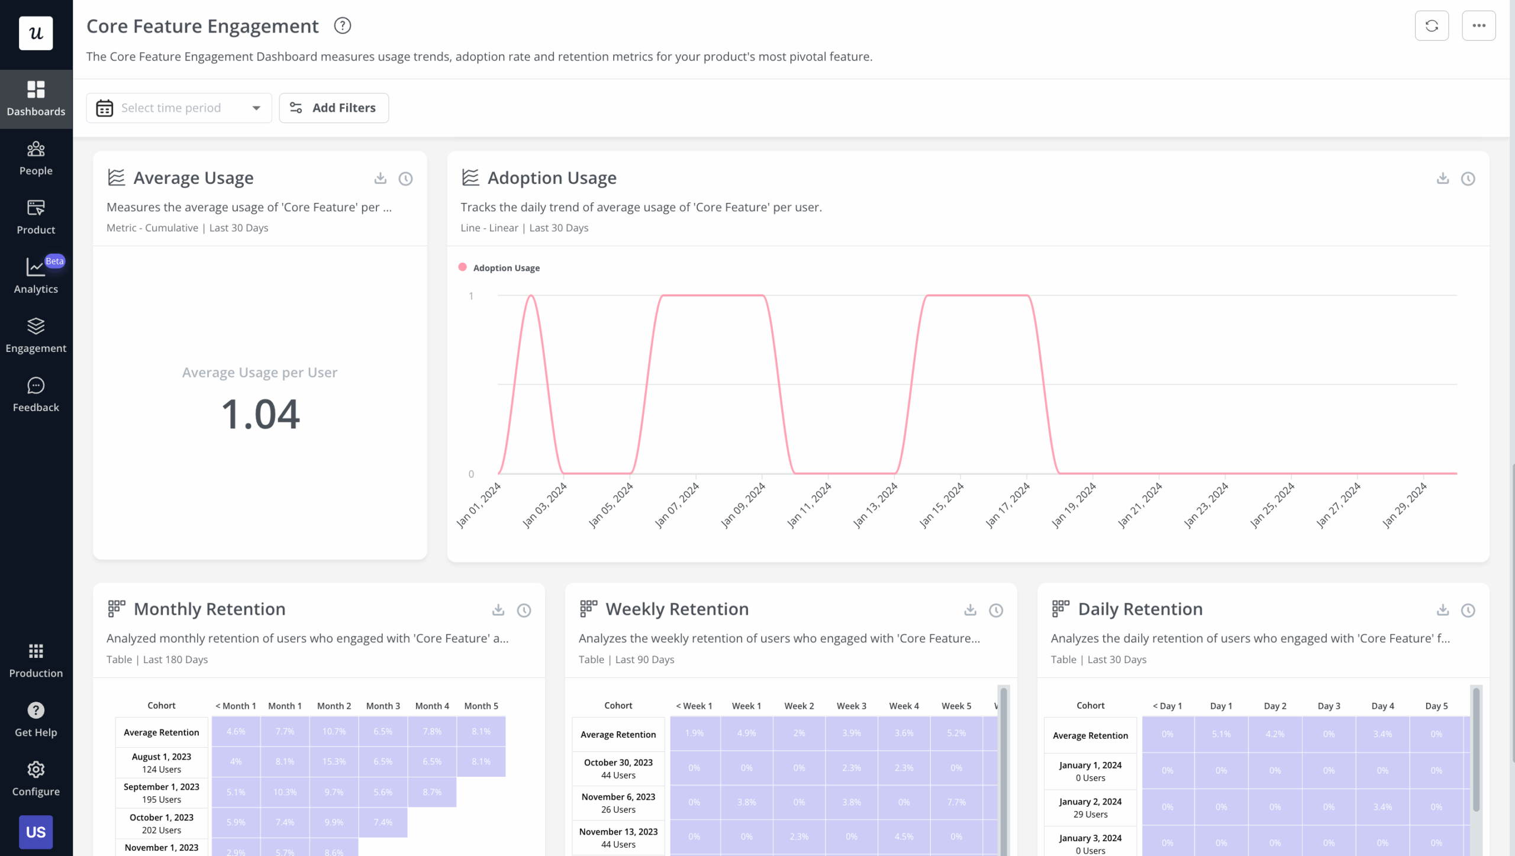1515x856 pixels.
Task: Export the Daily Retention table
Action: pos(1442,610)
